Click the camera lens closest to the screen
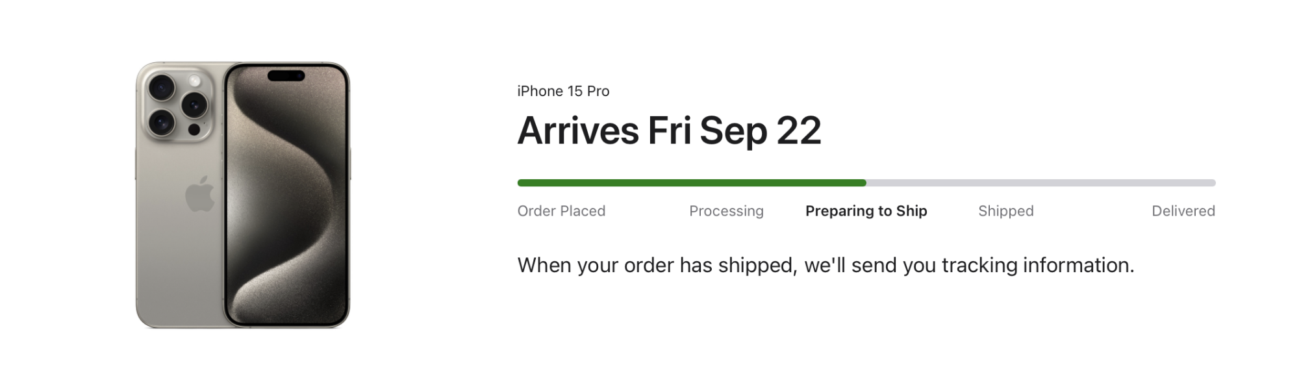The width and height of the screenshot is (1299, 378). pyautogui.click(x=194, y=105)
